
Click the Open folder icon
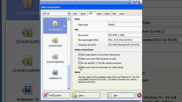click(x=75, y=95)
